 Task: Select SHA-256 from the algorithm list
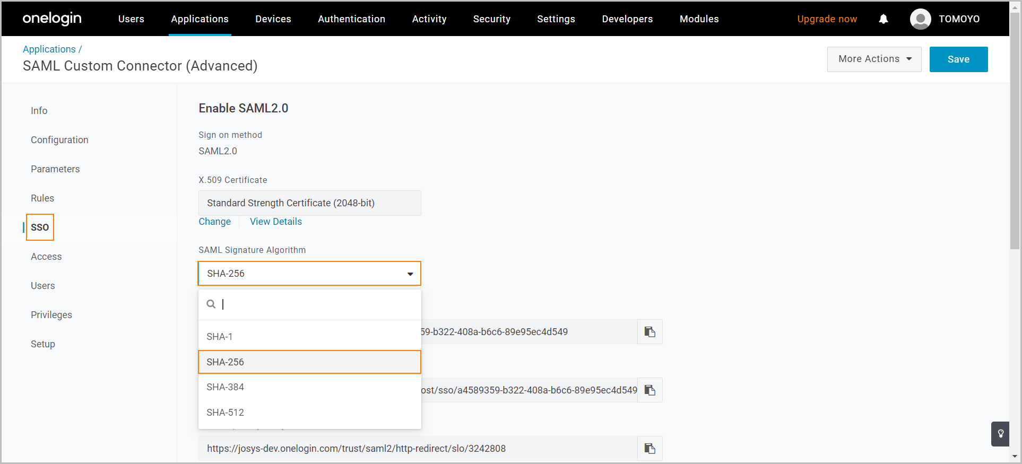click(x=309, y=362)
